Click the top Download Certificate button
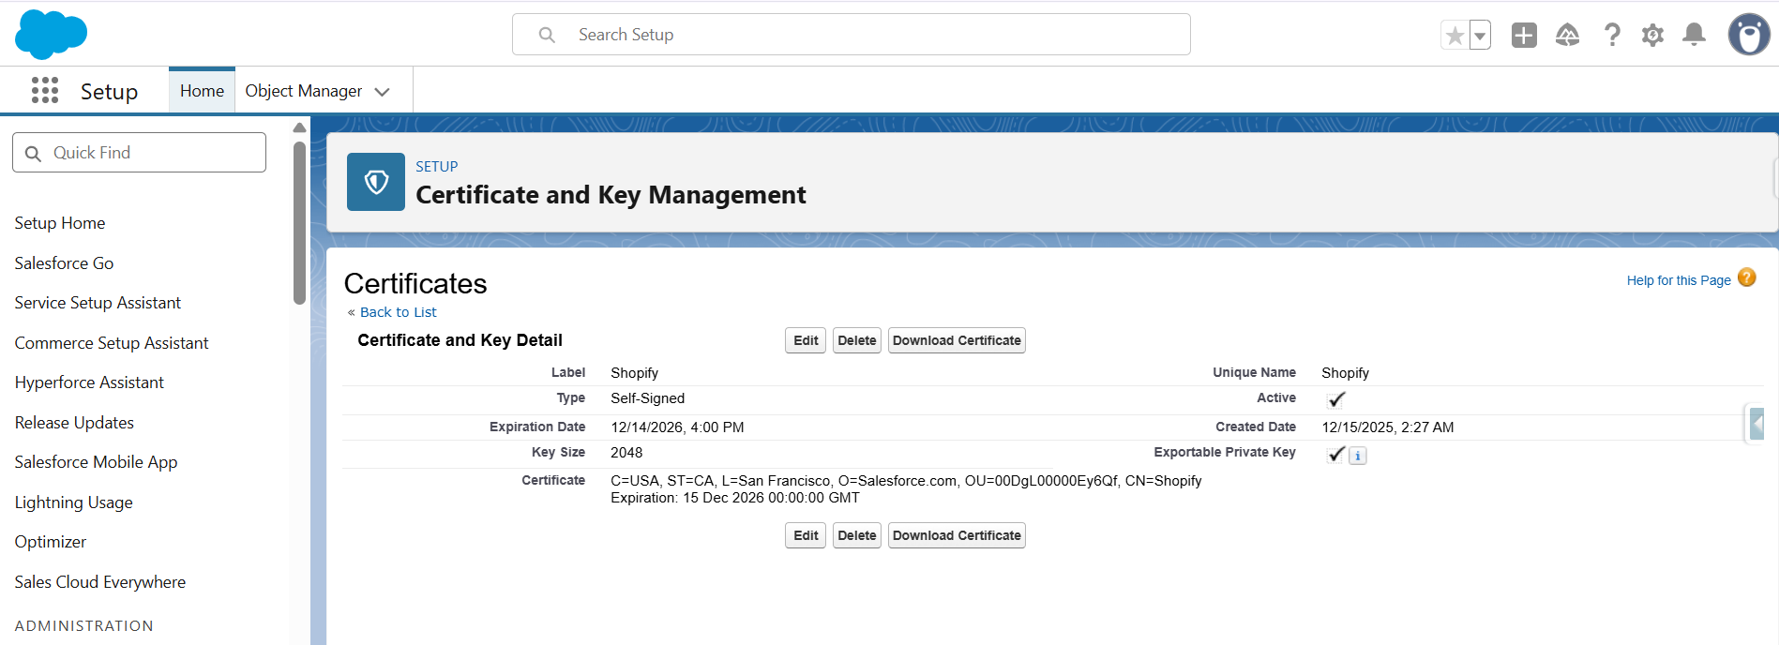1779x645 pixels. (956, 340)
